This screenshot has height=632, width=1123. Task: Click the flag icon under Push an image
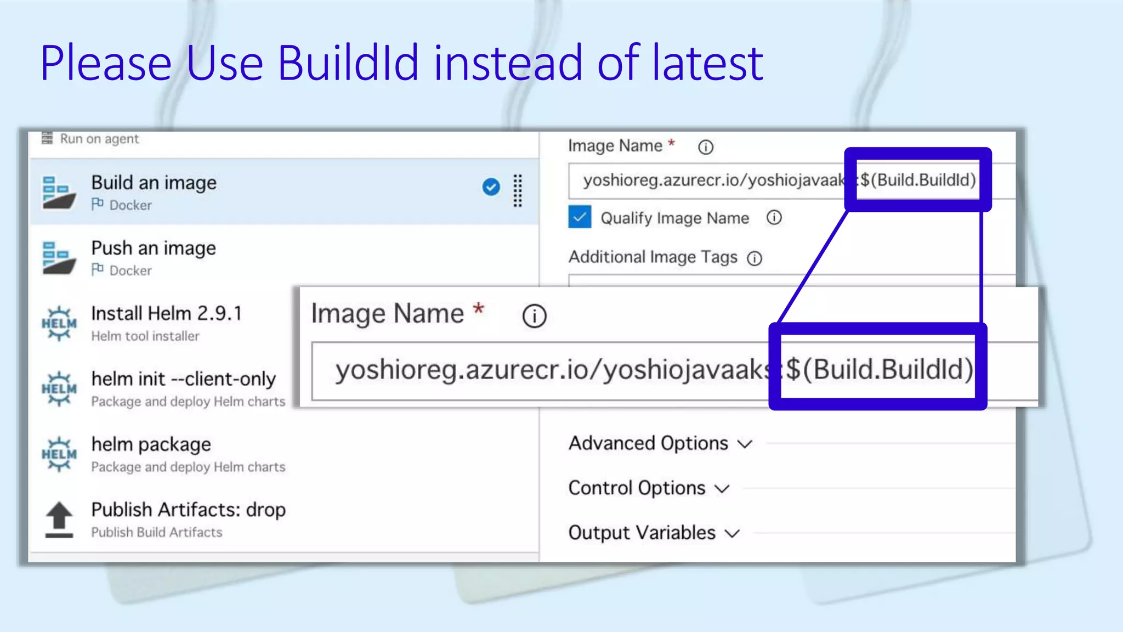[98, 269]
